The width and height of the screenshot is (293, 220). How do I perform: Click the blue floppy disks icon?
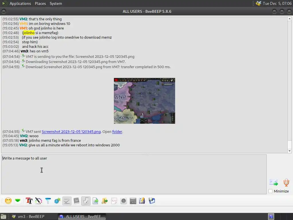(x=152, y=201)
